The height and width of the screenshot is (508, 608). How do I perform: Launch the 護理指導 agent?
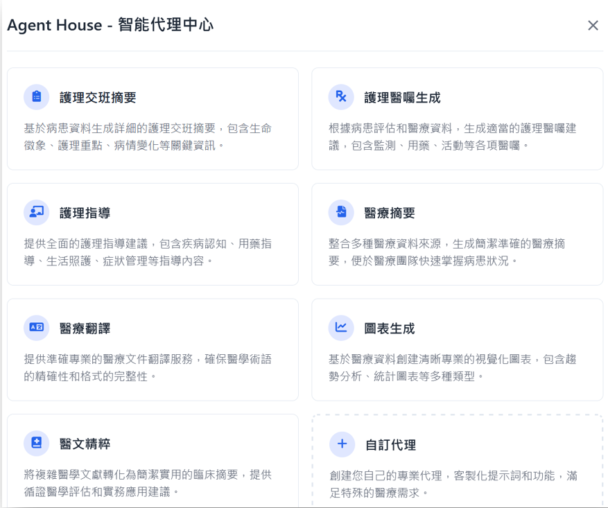point(153,232)
